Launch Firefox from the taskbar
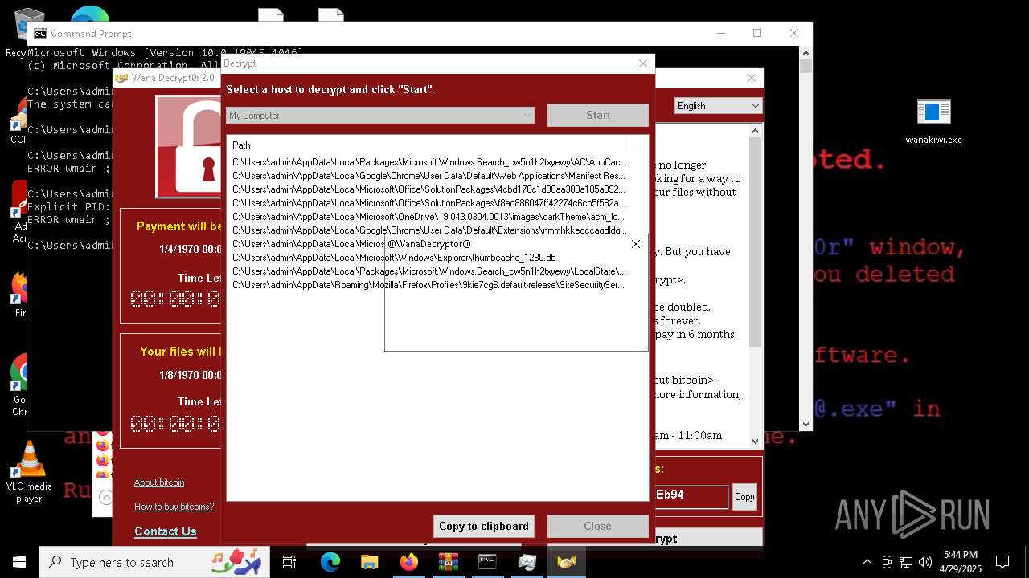This screenshot has width=1029, height=578. [409, 562]
